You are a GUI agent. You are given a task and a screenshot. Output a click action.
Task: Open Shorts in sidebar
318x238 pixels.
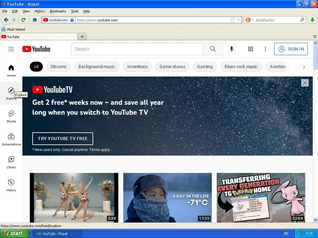[x=11, y=117]
